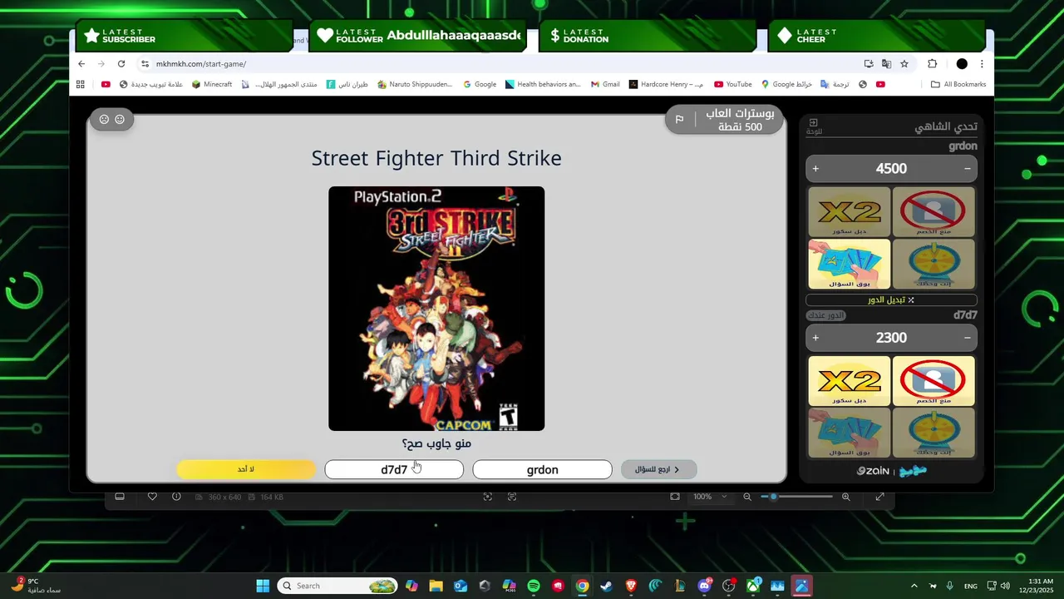Viewport: 1064px width, 599px height.
Task: Open the clock showing 1:31 AM
Action: point(1041,586)
